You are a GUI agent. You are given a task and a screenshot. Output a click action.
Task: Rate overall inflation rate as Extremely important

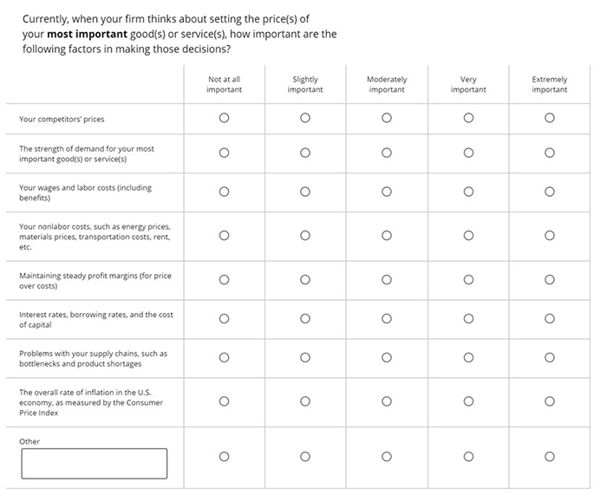(549, 401)
